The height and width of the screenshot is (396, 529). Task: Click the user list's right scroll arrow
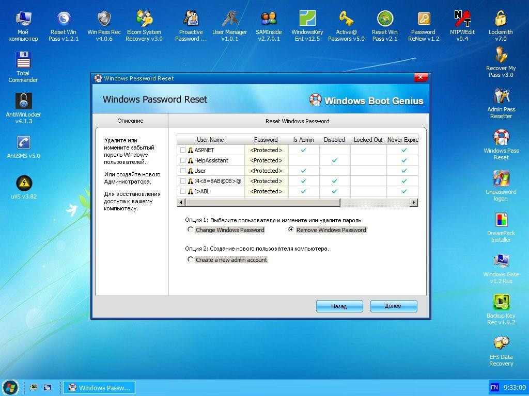414,202
